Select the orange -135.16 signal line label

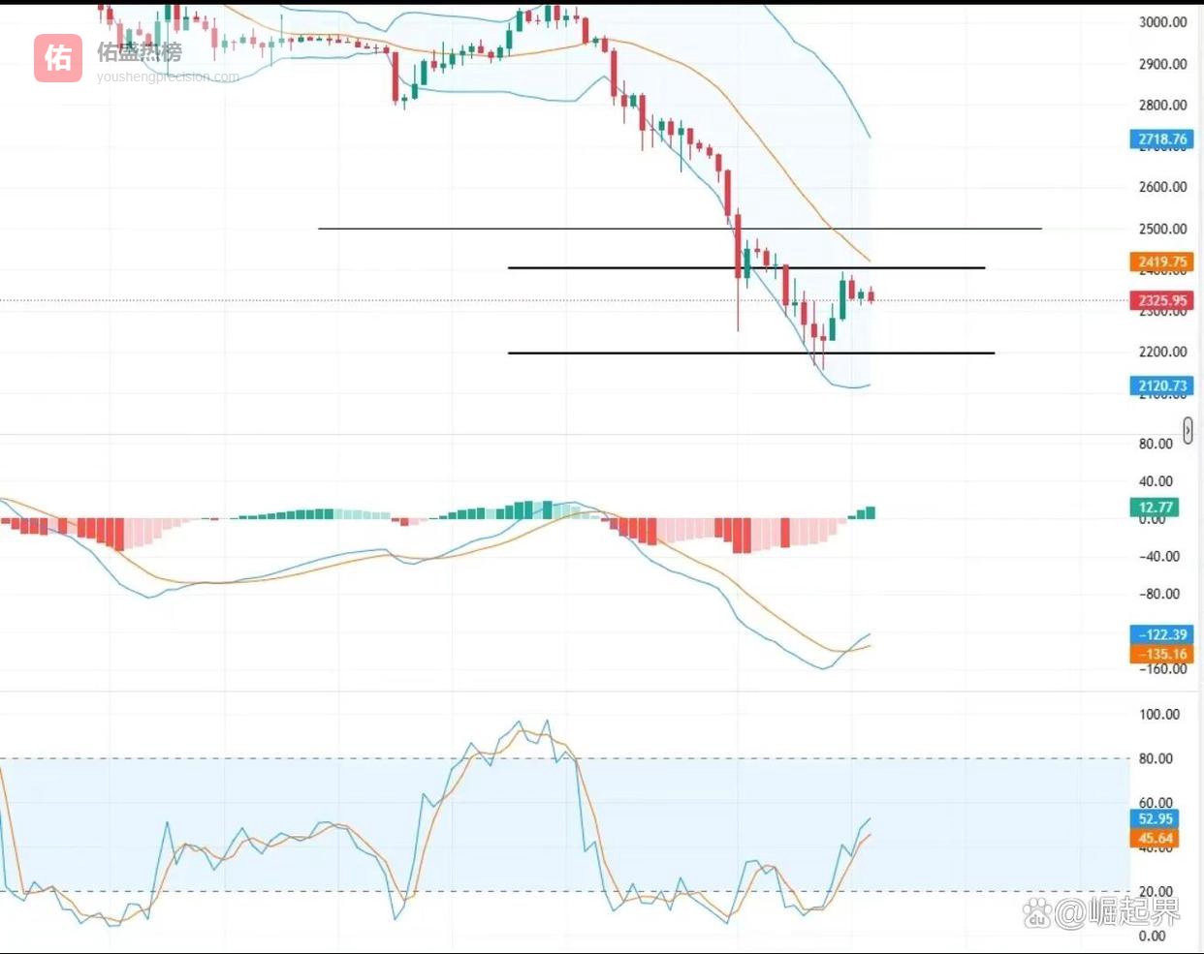pos(1162,654)
